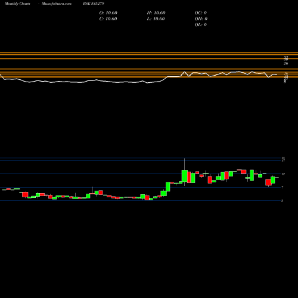Image resolution: width=298 pixels, height=298 pixels.
Task: Click the price axis label 12
Action: pos(283,174)
